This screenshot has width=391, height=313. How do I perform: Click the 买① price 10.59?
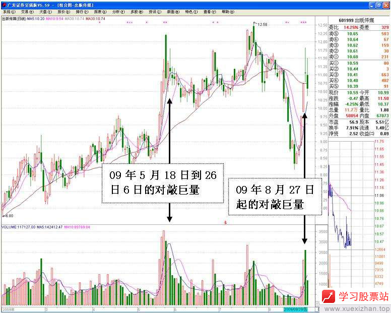coord(353,63)
